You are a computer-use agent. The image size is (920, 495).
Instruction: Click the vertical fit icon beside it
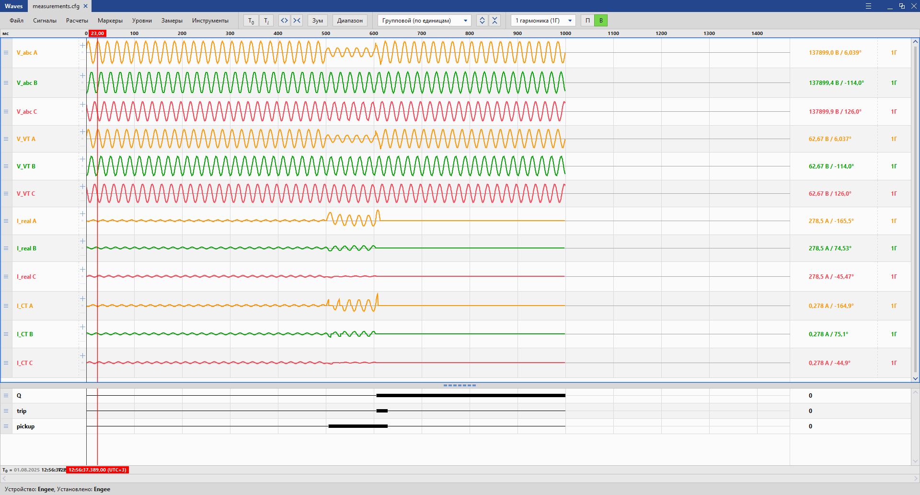click(x=494, y=20)
